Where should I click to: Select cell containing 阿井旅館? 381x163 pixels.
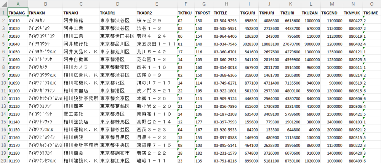[x=80, y=20]
